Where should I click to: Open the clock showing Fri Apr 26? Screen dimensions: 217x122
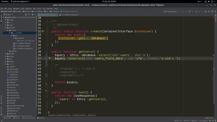(x=109, y=1)
